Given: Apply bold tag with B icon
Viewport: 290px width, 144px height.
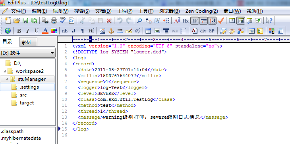Looking at the screenshot, I should pos(19,31).
